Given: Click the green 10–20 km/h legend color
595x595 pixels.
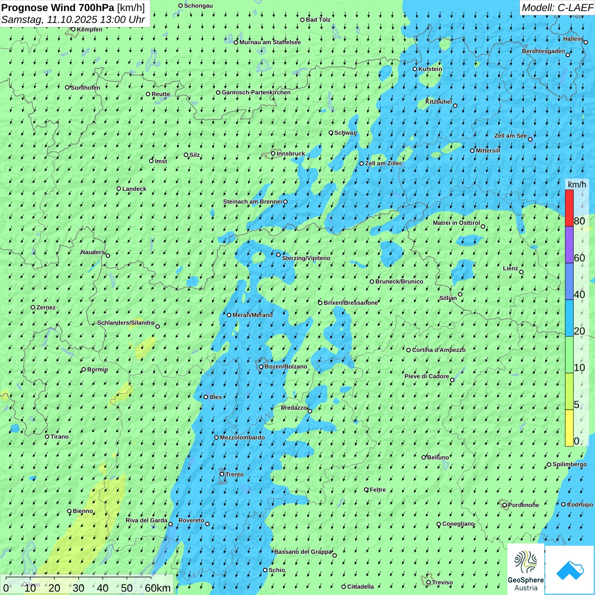Looking at the screenshot, I should click(569, 354).
